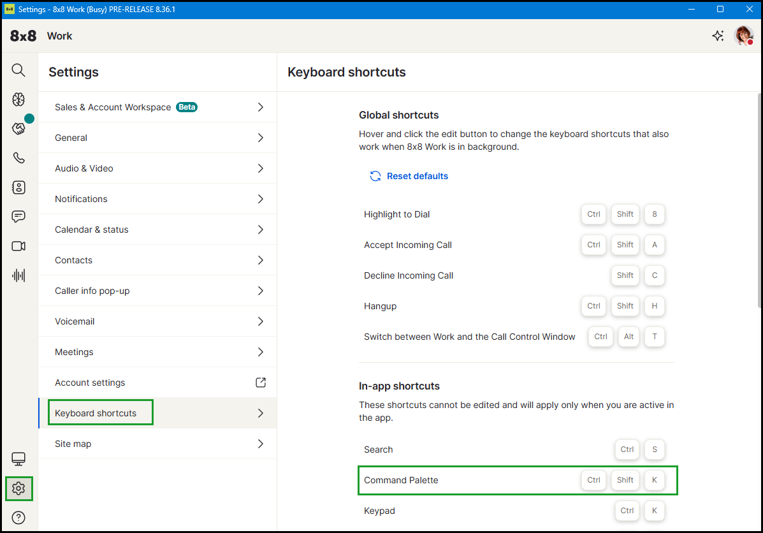Click the Decline Incoming Call label

click(x=408, y=275)
